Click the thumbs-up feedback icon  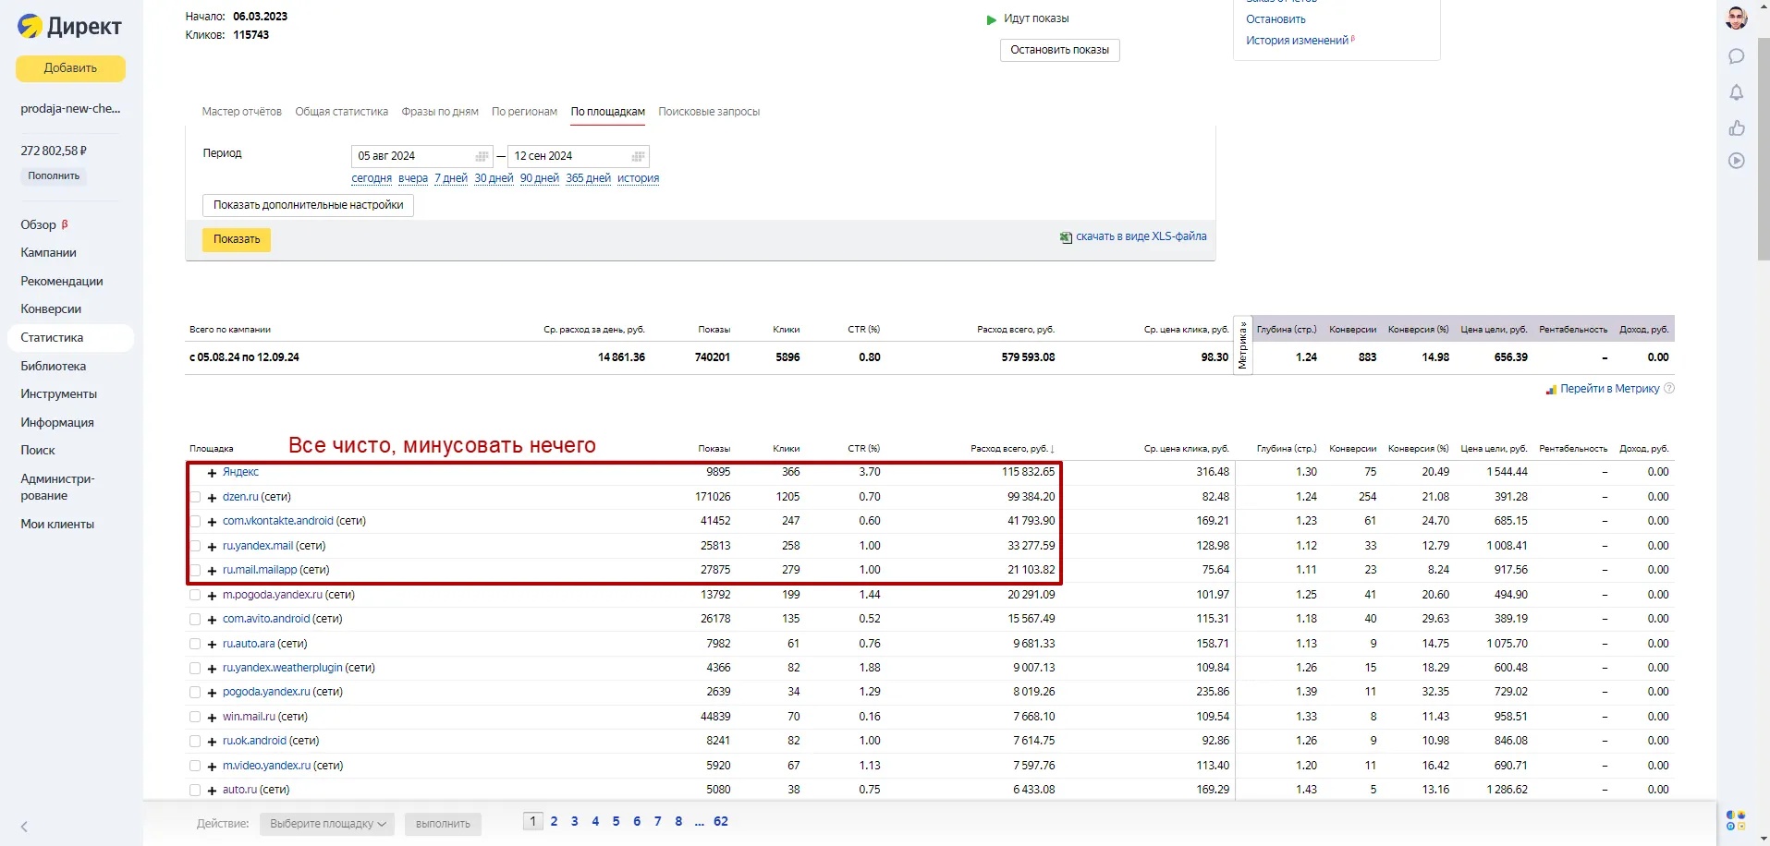coord(1737,127)
